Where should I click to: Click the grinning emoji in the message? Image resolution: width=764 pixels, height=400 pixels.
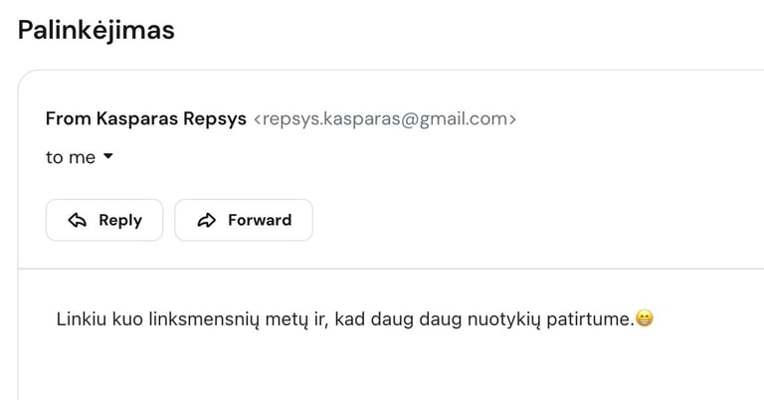click(x=644, y=319)
